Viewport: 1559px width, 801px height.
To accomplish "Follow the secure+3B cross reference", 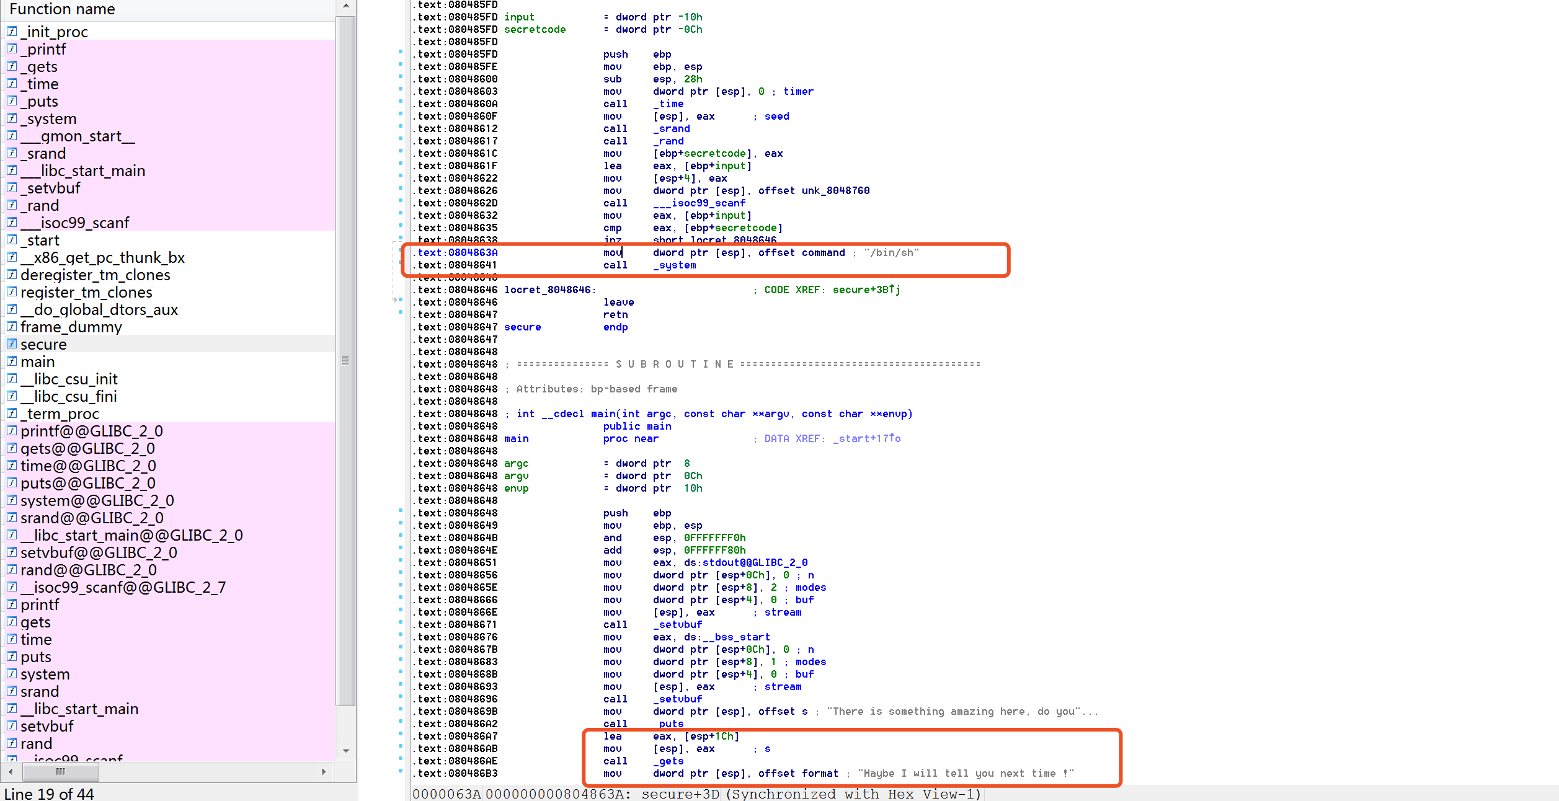I will point(866,290).
